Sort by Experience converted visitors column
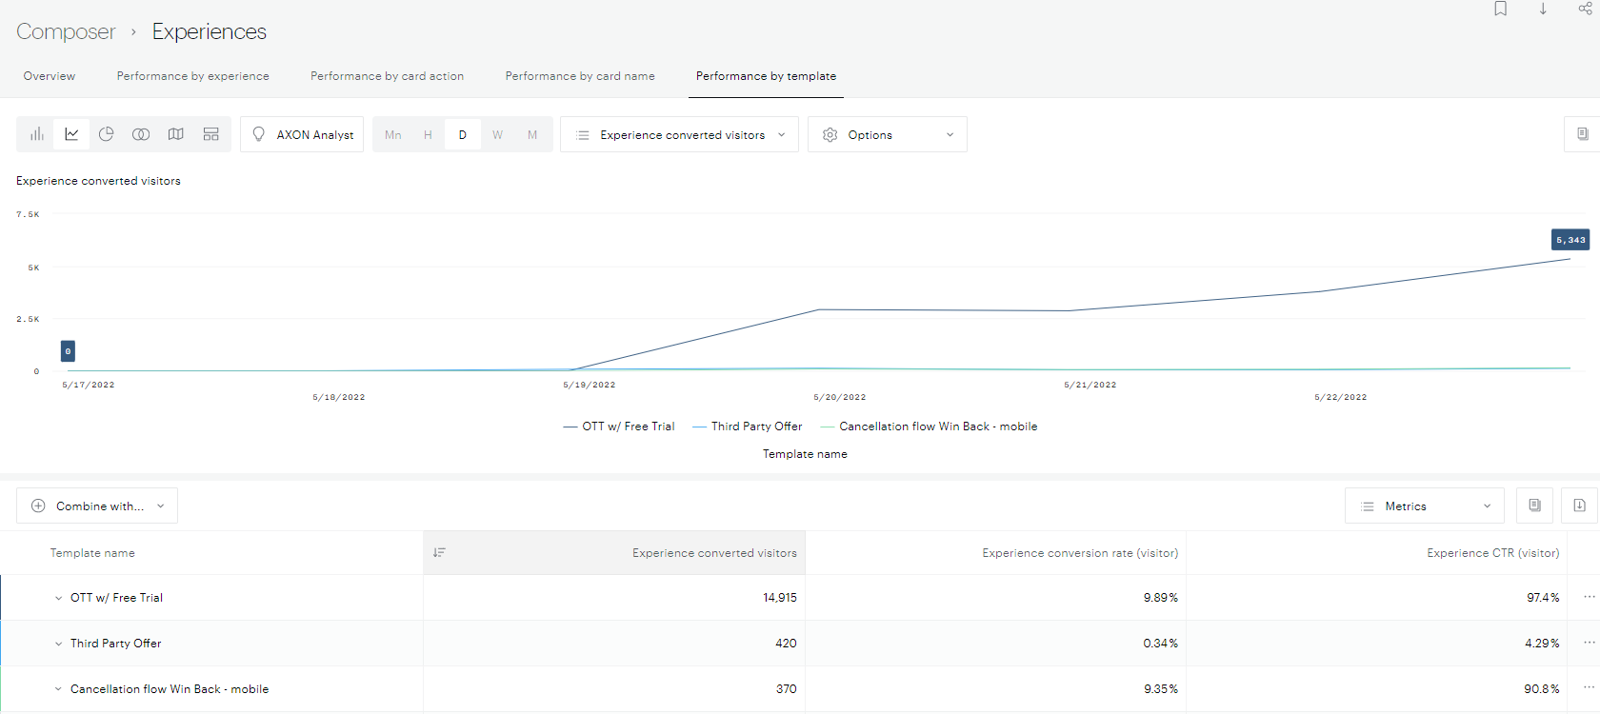The image size is (1600, 714). 714,553
